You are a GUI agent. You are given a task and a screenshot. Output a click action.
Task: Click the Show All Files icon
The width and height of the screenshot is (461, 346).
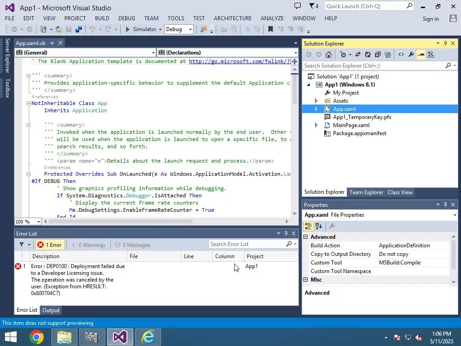[388, 55]
